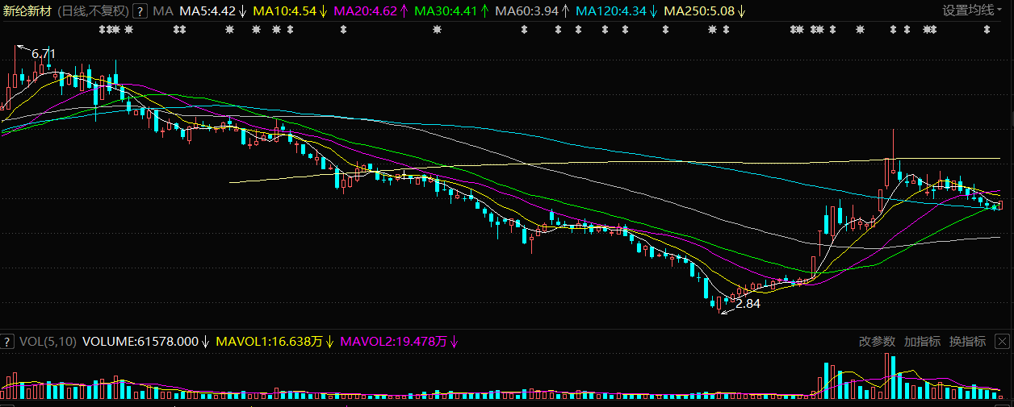Image resolution: width=1014 pixels, height=407 pixels.
Task: Click 加指标 to add an indicator
Action: coord(922,342)
